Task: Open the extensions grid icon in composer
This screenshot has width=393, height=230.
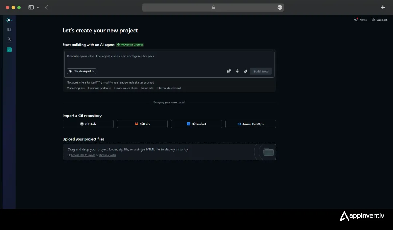Action: [x=229, y=71]
